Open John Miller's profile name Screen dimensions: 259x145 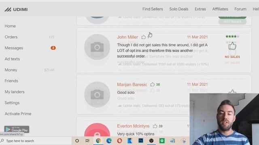click(x=127, y=37)
